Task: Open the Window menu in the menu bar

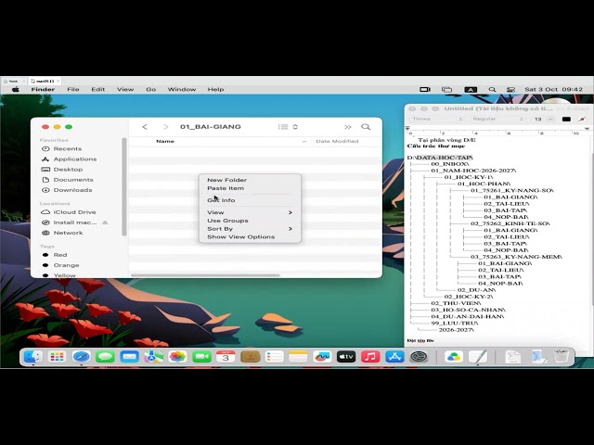Action: click(182, 89)
